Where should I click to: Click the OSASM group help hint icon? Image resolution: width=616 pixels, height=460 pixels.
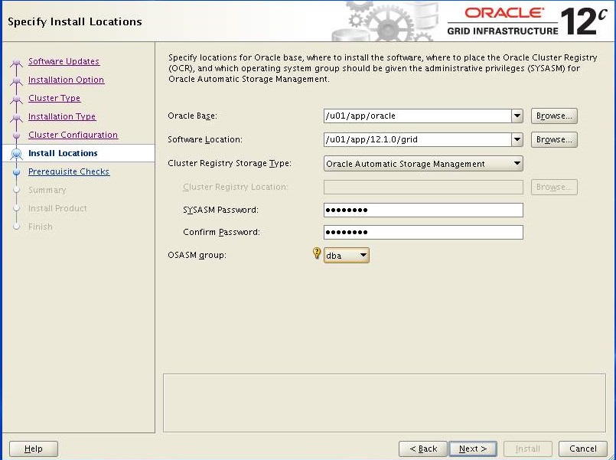point(317,253)
